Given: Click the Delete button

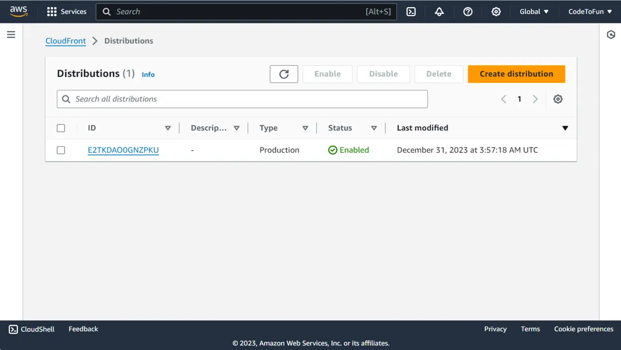Looking at the screenshot, I should [x=439, y=74].
